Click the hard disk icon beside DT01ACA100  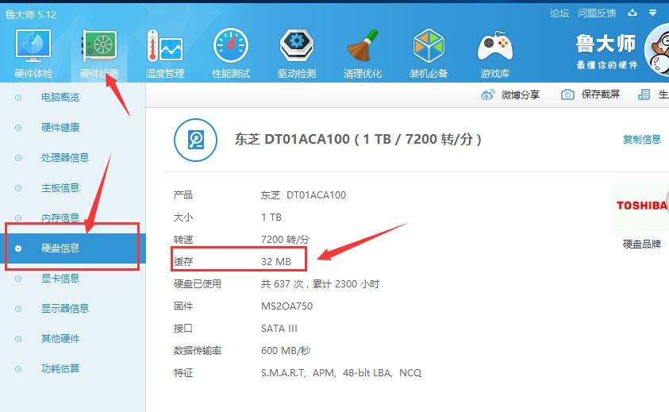coord(195,140)
